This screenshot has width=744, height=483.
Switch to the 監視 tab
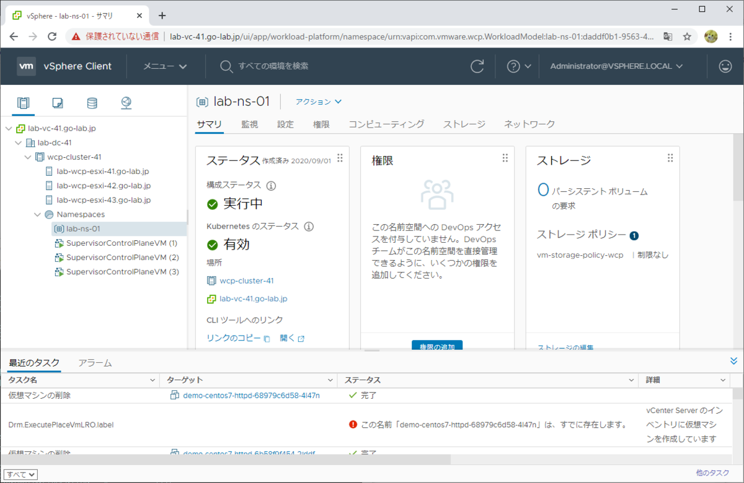coord(249,124)
